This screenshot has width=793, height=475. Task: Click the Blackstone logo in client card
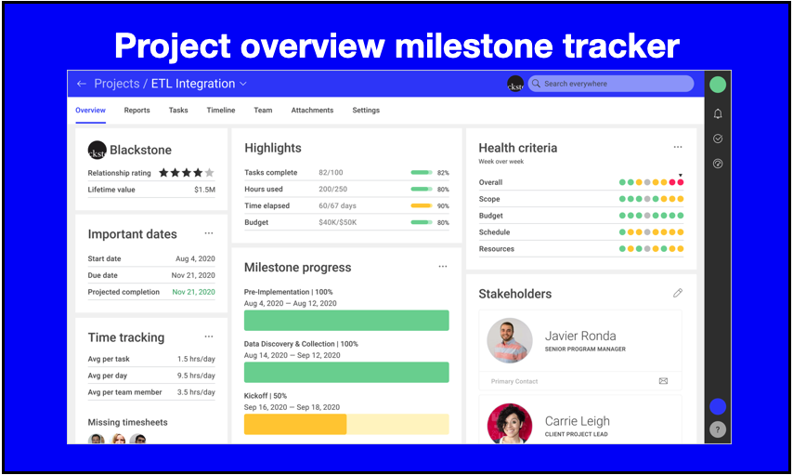(97, 150)
